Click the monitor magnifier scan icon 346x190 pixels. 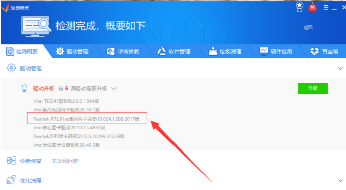(36, 27)
